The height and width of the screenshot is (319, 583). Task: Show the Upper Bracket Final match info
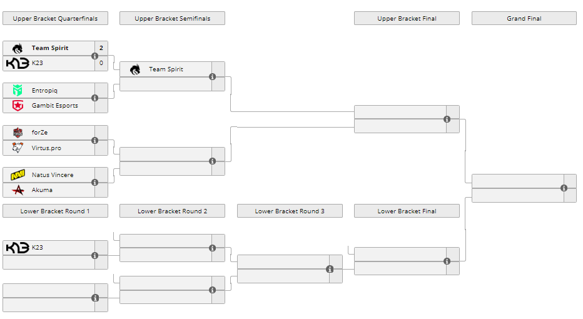point(447,119)
